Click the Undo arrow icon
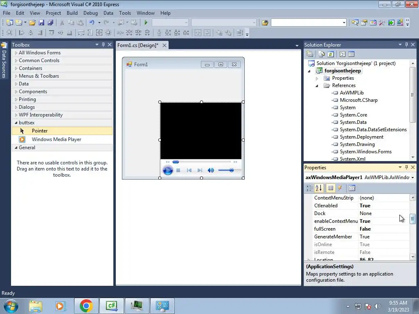The image size is (419, 314). pos(92,23)
